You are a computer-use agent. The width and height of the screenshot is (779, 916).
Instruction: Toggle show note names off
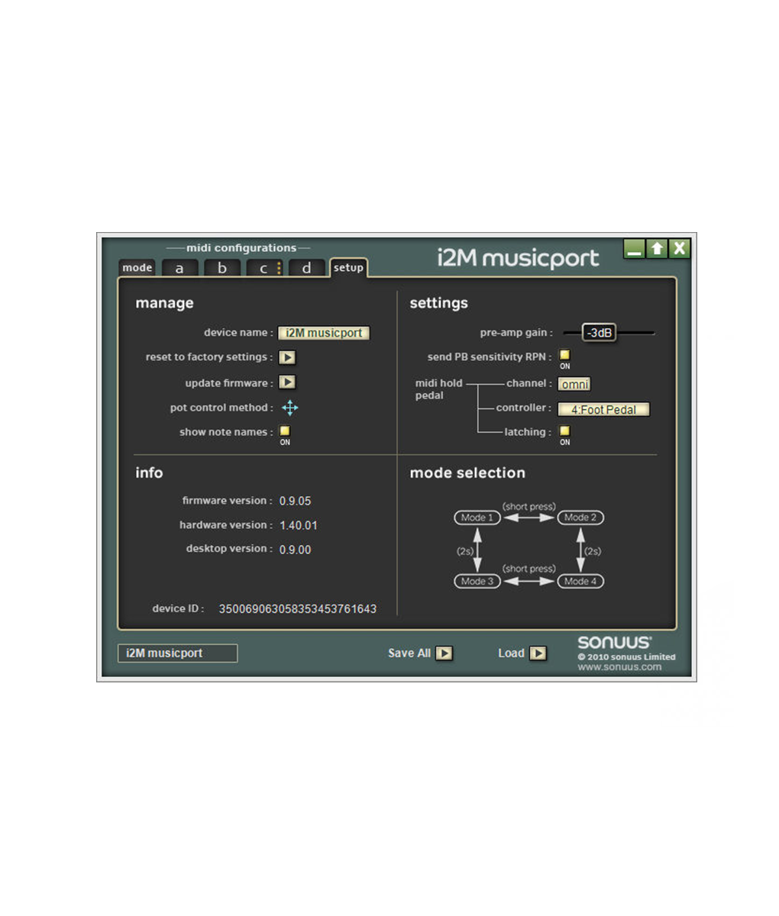coord(285,431)
